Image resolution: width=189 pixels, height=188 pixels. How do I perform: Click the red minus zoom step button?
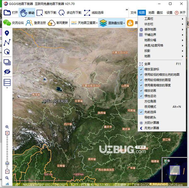7,172
